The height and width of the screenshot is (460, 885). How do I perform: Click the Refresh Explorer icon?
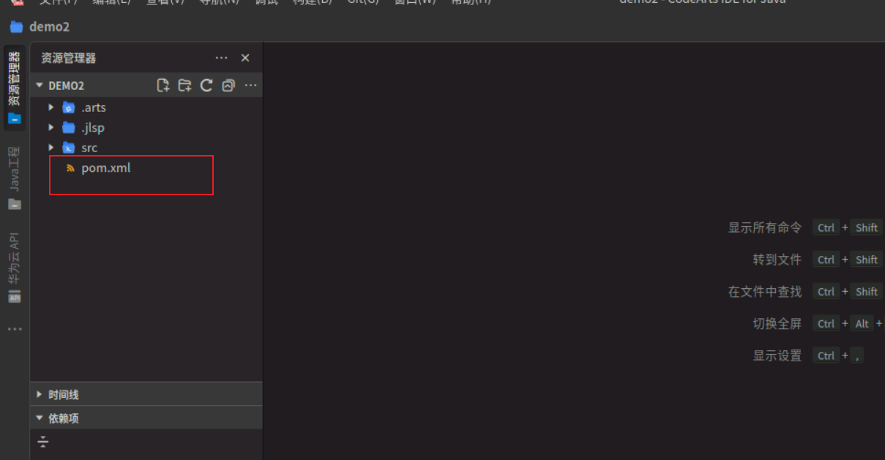pyautogui.click(x=206, y=85)
